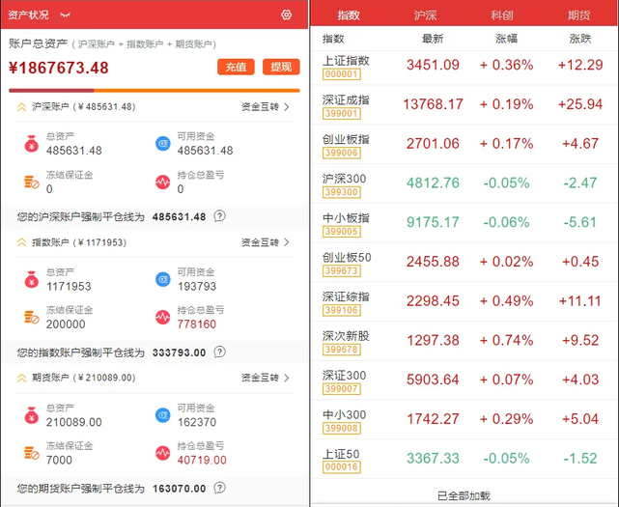The image size is (619, 507).
Task: Open the 期货 tab
Action: pyautogui.click(x=579, y=15)
